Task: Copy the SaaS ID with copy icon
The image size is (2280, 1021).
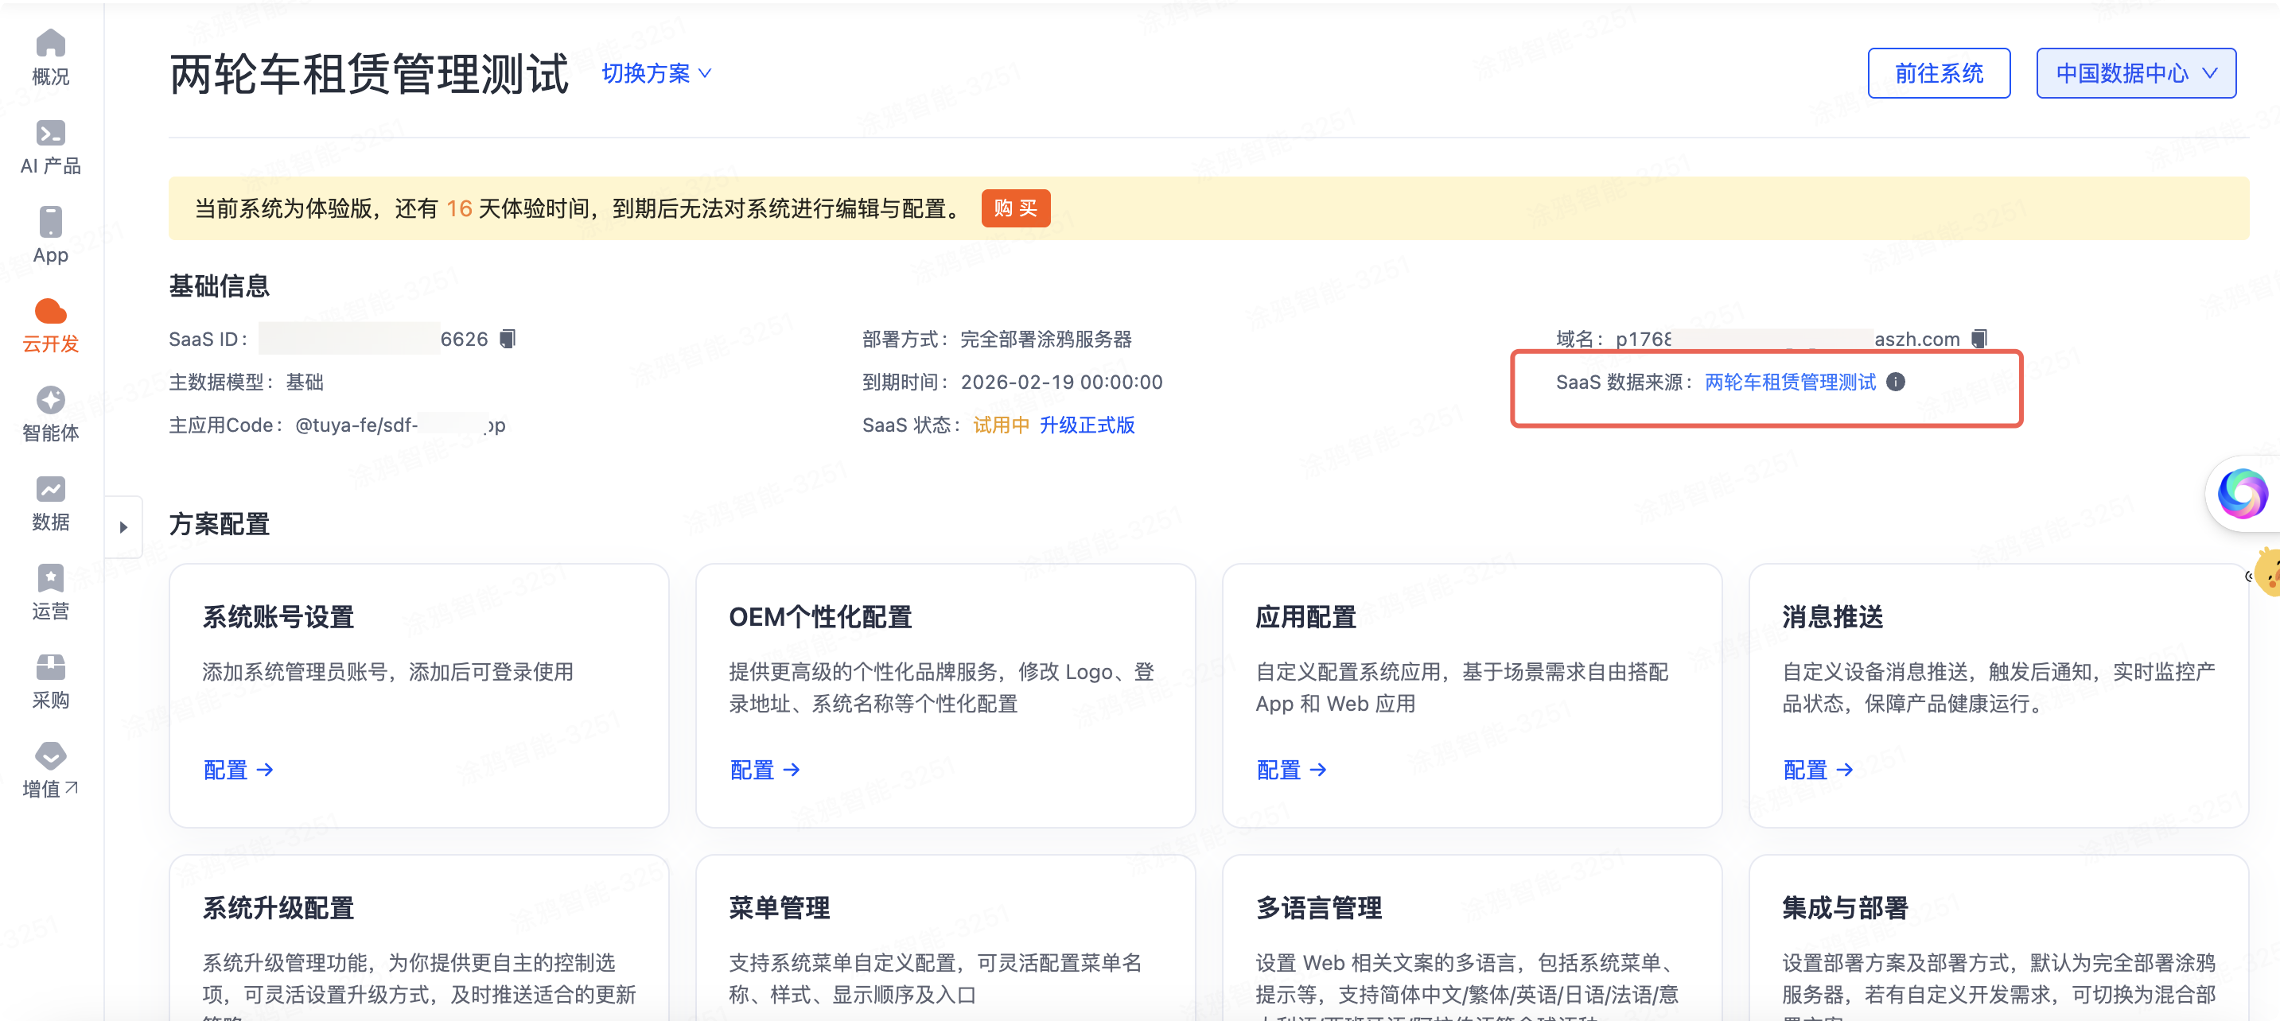Action: click(x=508, y=339)
